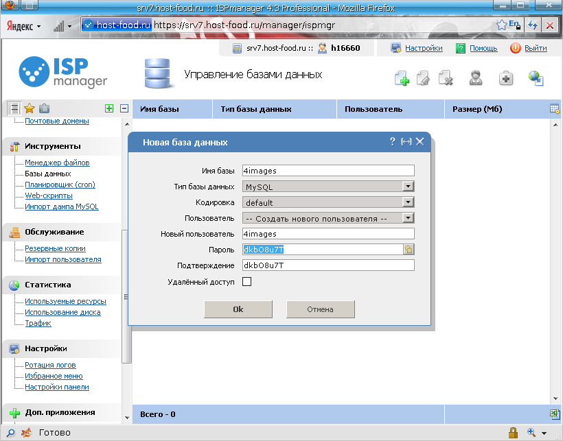
Task: Collapse the Обслуживание section
Action: coord(54,232)
